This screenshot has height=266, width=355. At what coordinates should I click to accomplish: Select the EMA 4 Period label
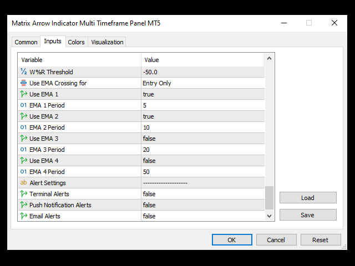[x=47, y=172]
